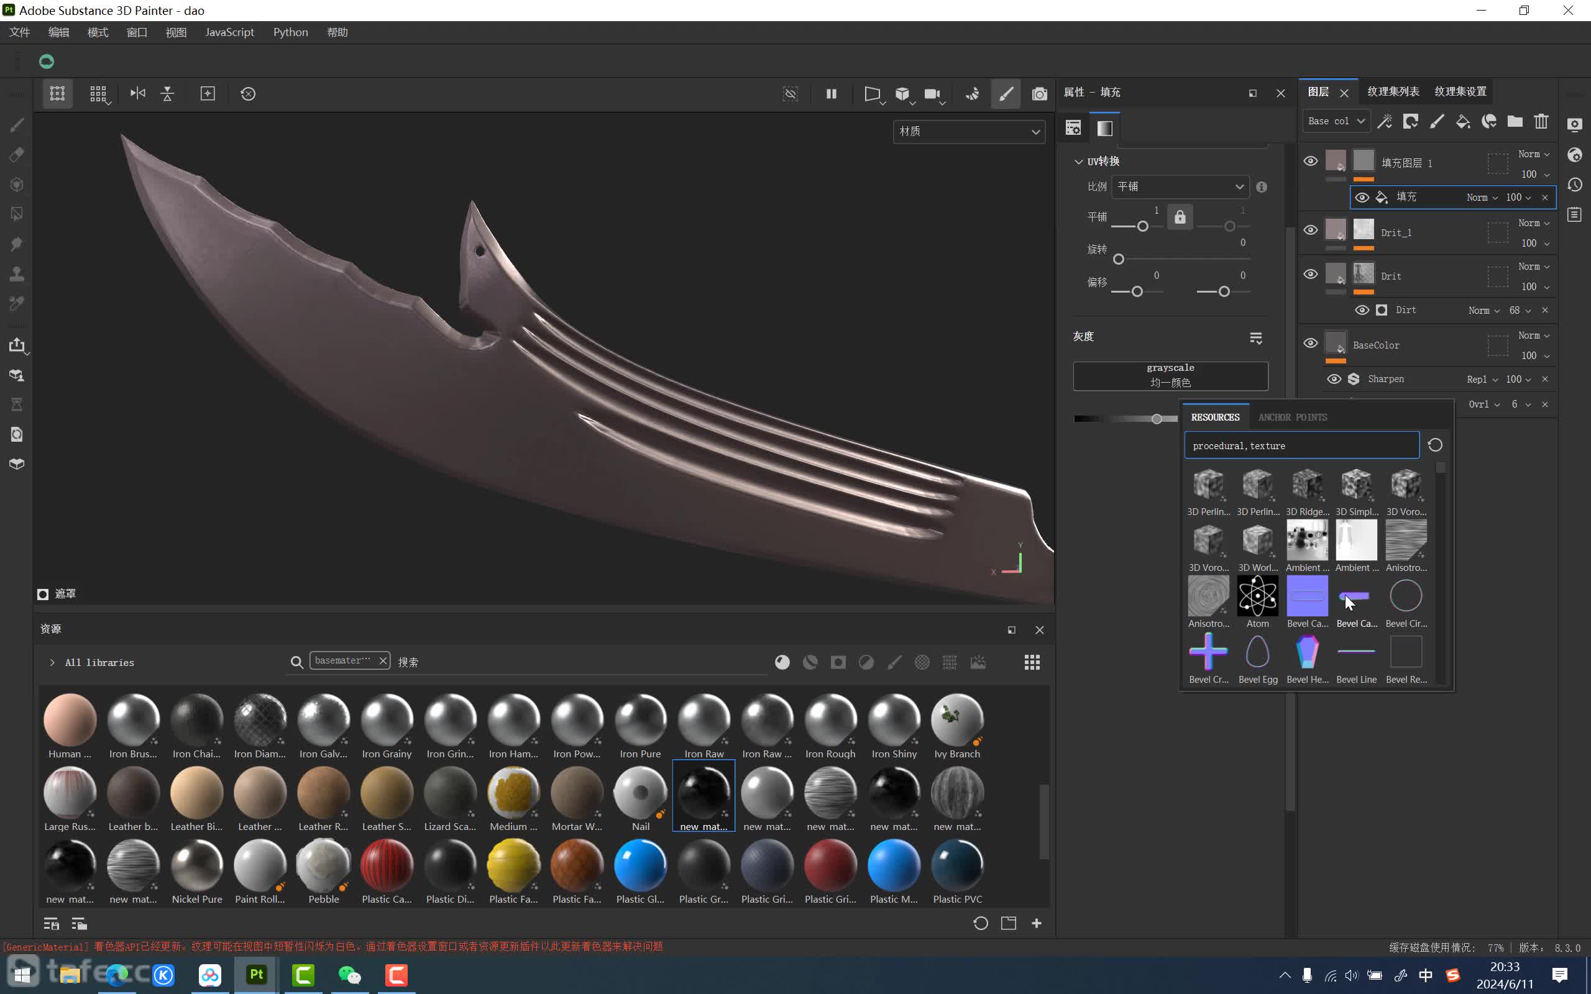Screen dimensions: 1591x994
Task: Open the smart material layer icon
Action: (x=1489, y=121)
